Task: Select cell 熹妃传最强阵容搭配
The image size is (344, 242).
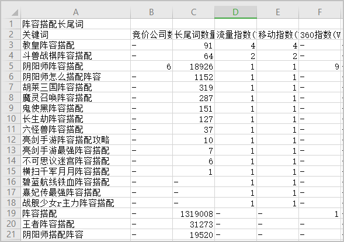Action: point(76,192)
